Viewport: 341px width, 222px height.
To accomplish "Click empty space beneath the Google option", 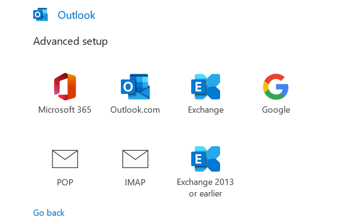I will click(276, 164).
